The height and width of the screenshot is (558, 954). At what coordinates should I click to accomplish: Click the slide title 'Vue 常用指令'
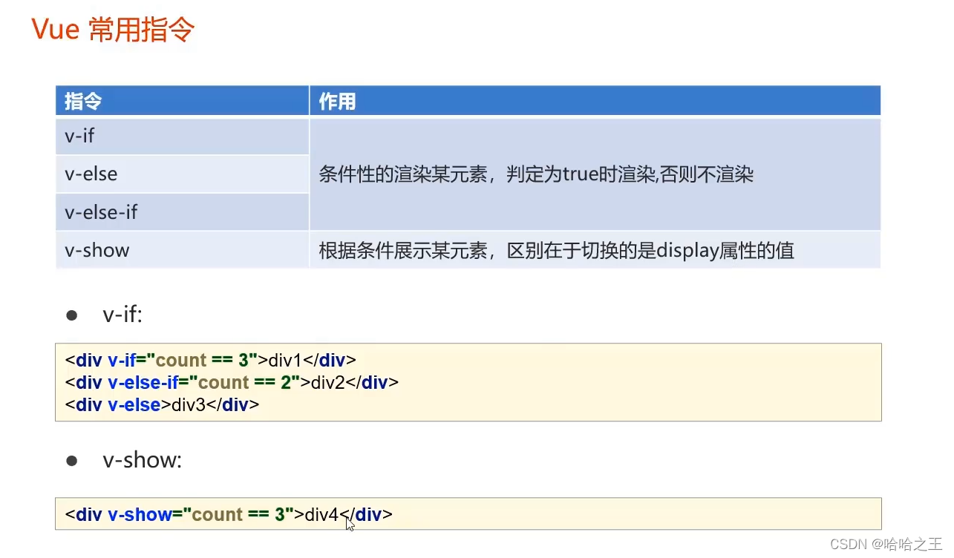pyautogui.click(x=113, y=30)
